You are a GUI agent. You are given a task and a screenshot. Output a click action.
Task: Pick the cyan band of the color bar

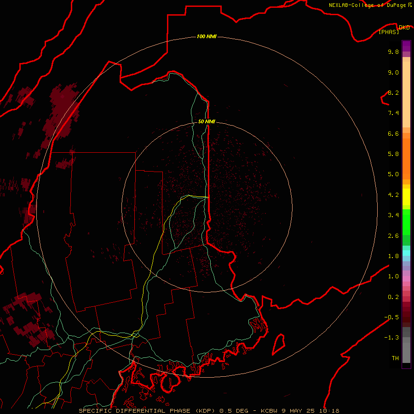pos(406,253)
